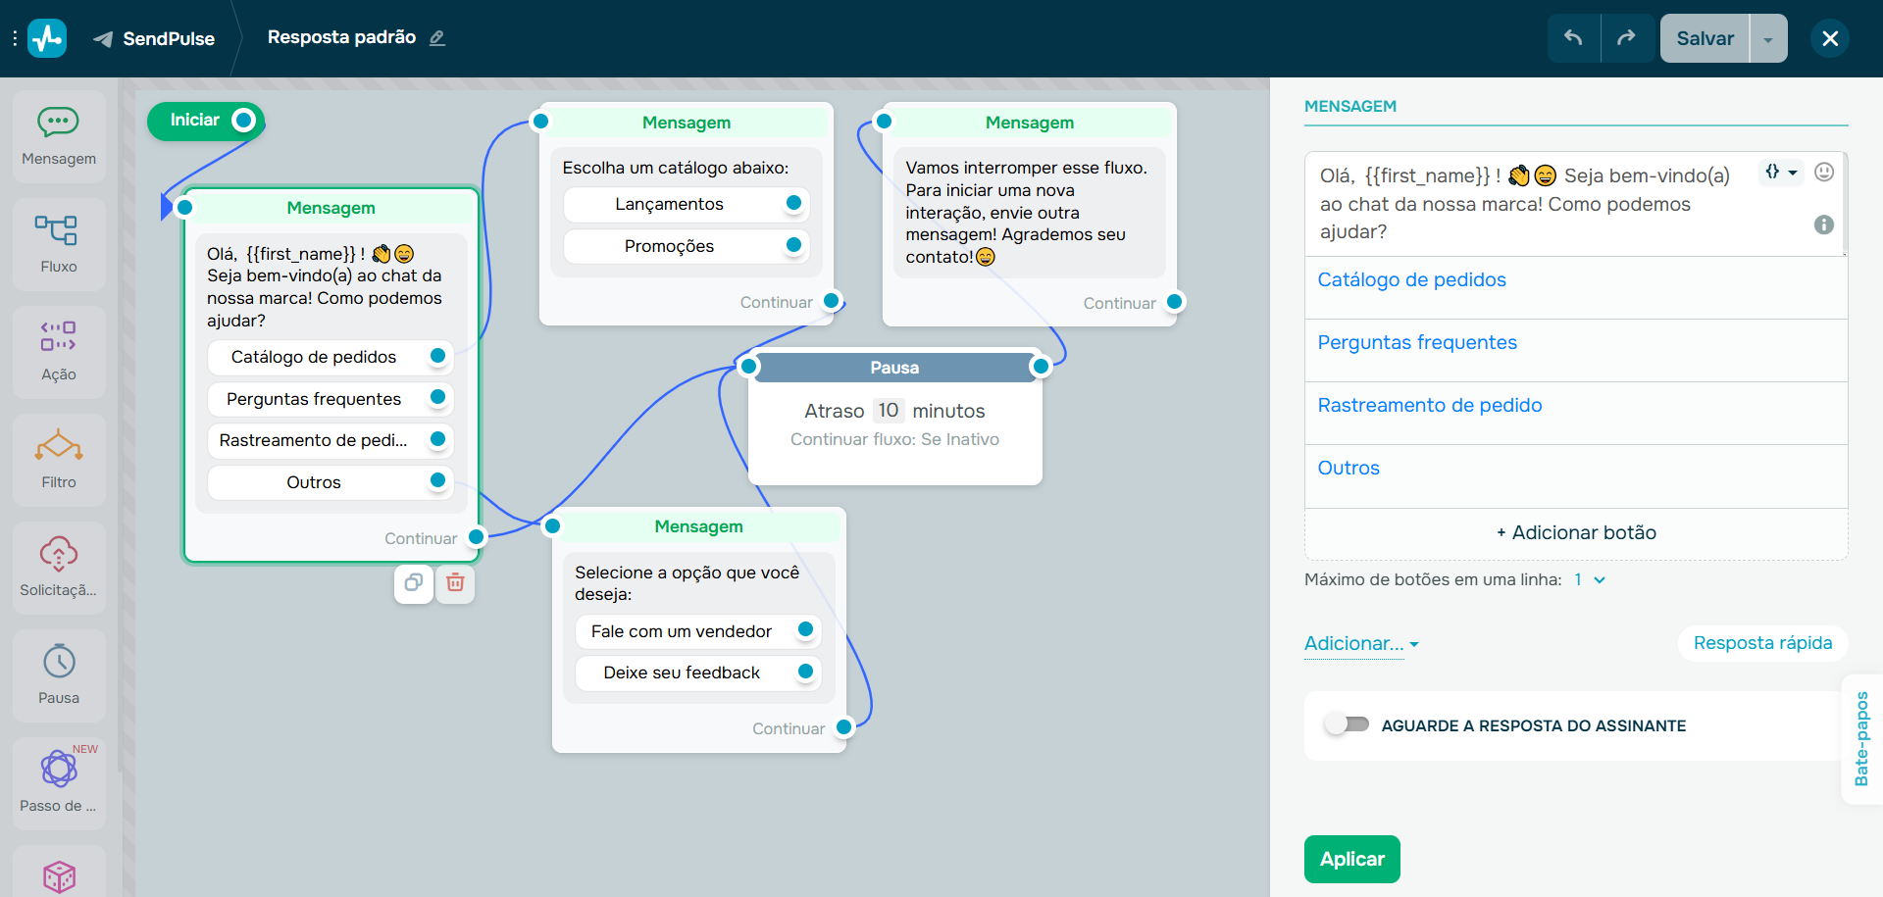Open the variable insertion dropdown

tap(1782, 172)
